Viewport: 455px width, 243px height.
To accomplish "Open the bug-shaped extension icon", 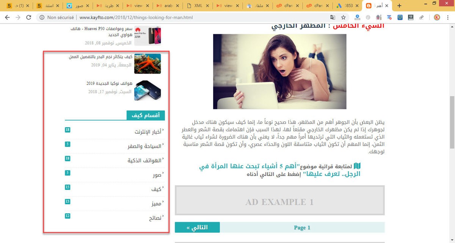I will [378, 17].
